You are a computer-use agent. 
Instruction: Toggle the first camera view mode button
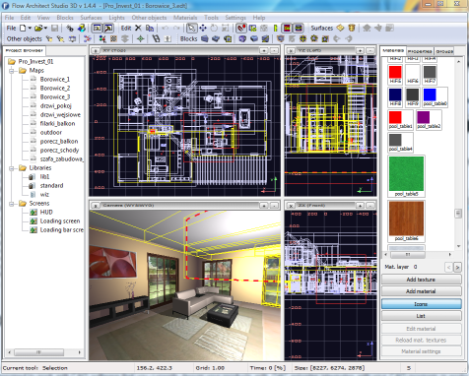click(97, 29)
